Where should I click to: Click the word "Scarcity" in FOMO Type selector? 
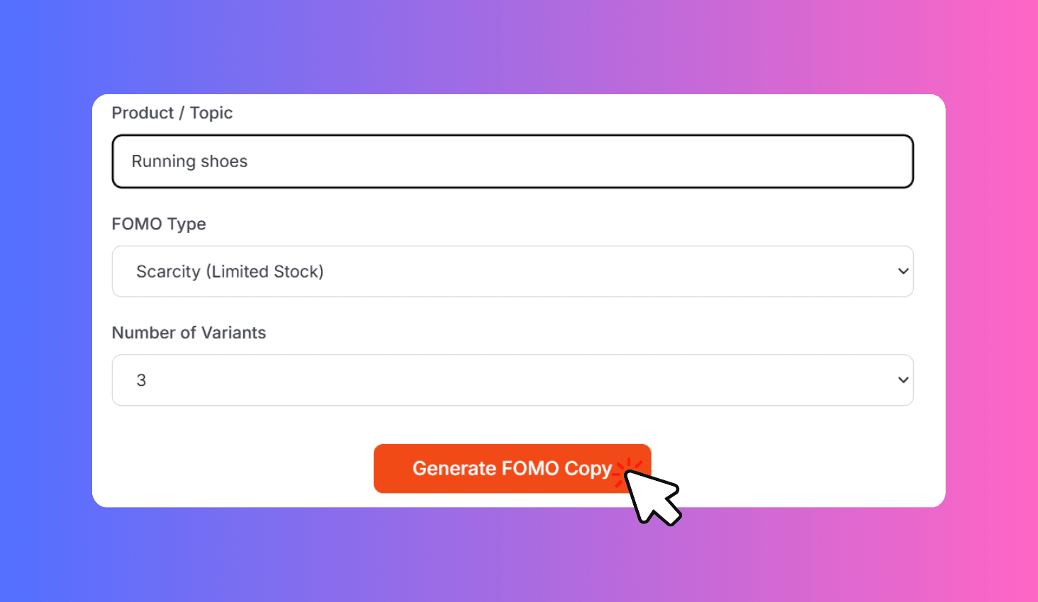168,272
